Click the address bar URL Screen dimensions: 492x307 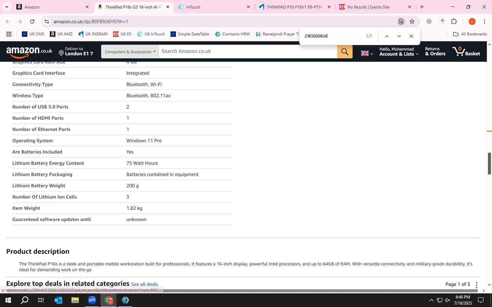click(x=91, y=21)
